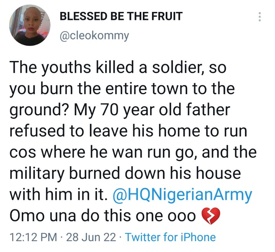The image size is (275, 252).
Task: Open the tweet's three-dot more options menu
Action: click(260, 17)
